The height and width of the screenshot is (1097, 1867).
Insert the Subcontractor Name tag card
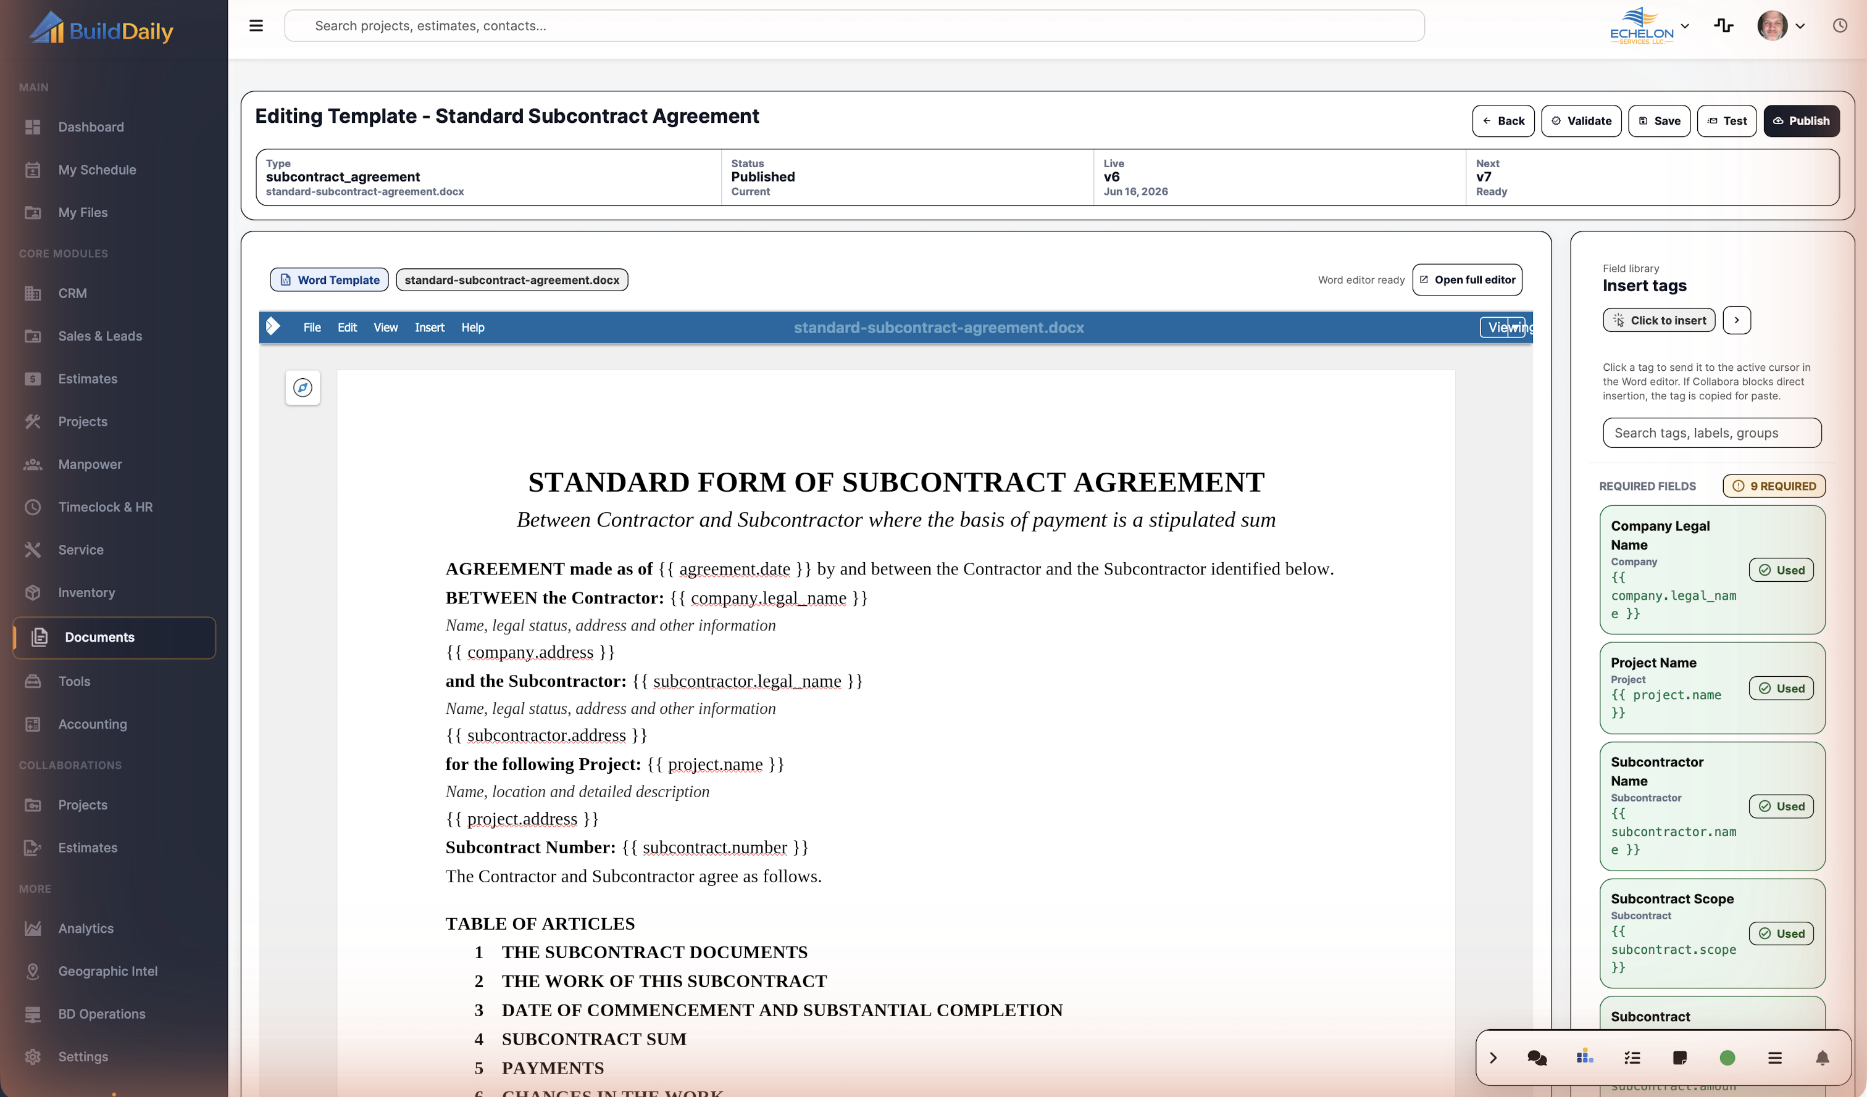pos(1712,806)
